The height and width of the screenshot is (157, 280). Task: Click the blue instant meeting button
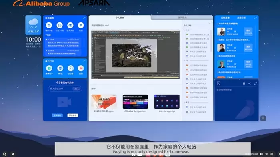tap(57, 115)
